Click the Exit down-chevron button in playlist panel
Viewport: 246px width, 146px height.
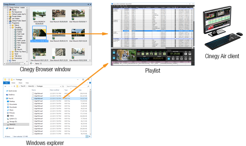(x=190, y=54)
